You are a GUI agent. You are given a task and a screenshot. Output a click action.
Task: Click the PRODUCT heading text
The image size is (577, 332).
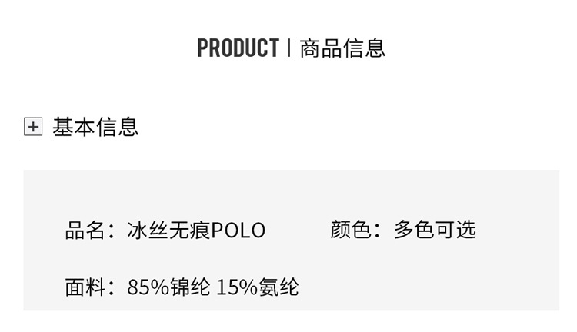238,48
